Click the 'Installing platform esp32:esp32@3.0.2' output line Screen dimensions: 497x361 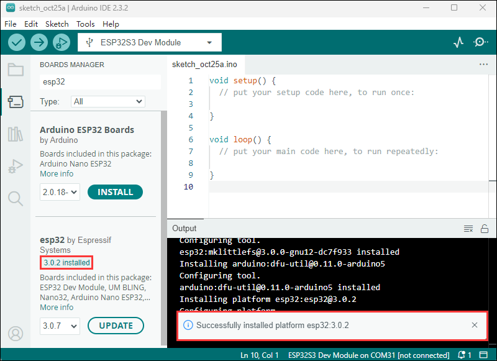268,299
